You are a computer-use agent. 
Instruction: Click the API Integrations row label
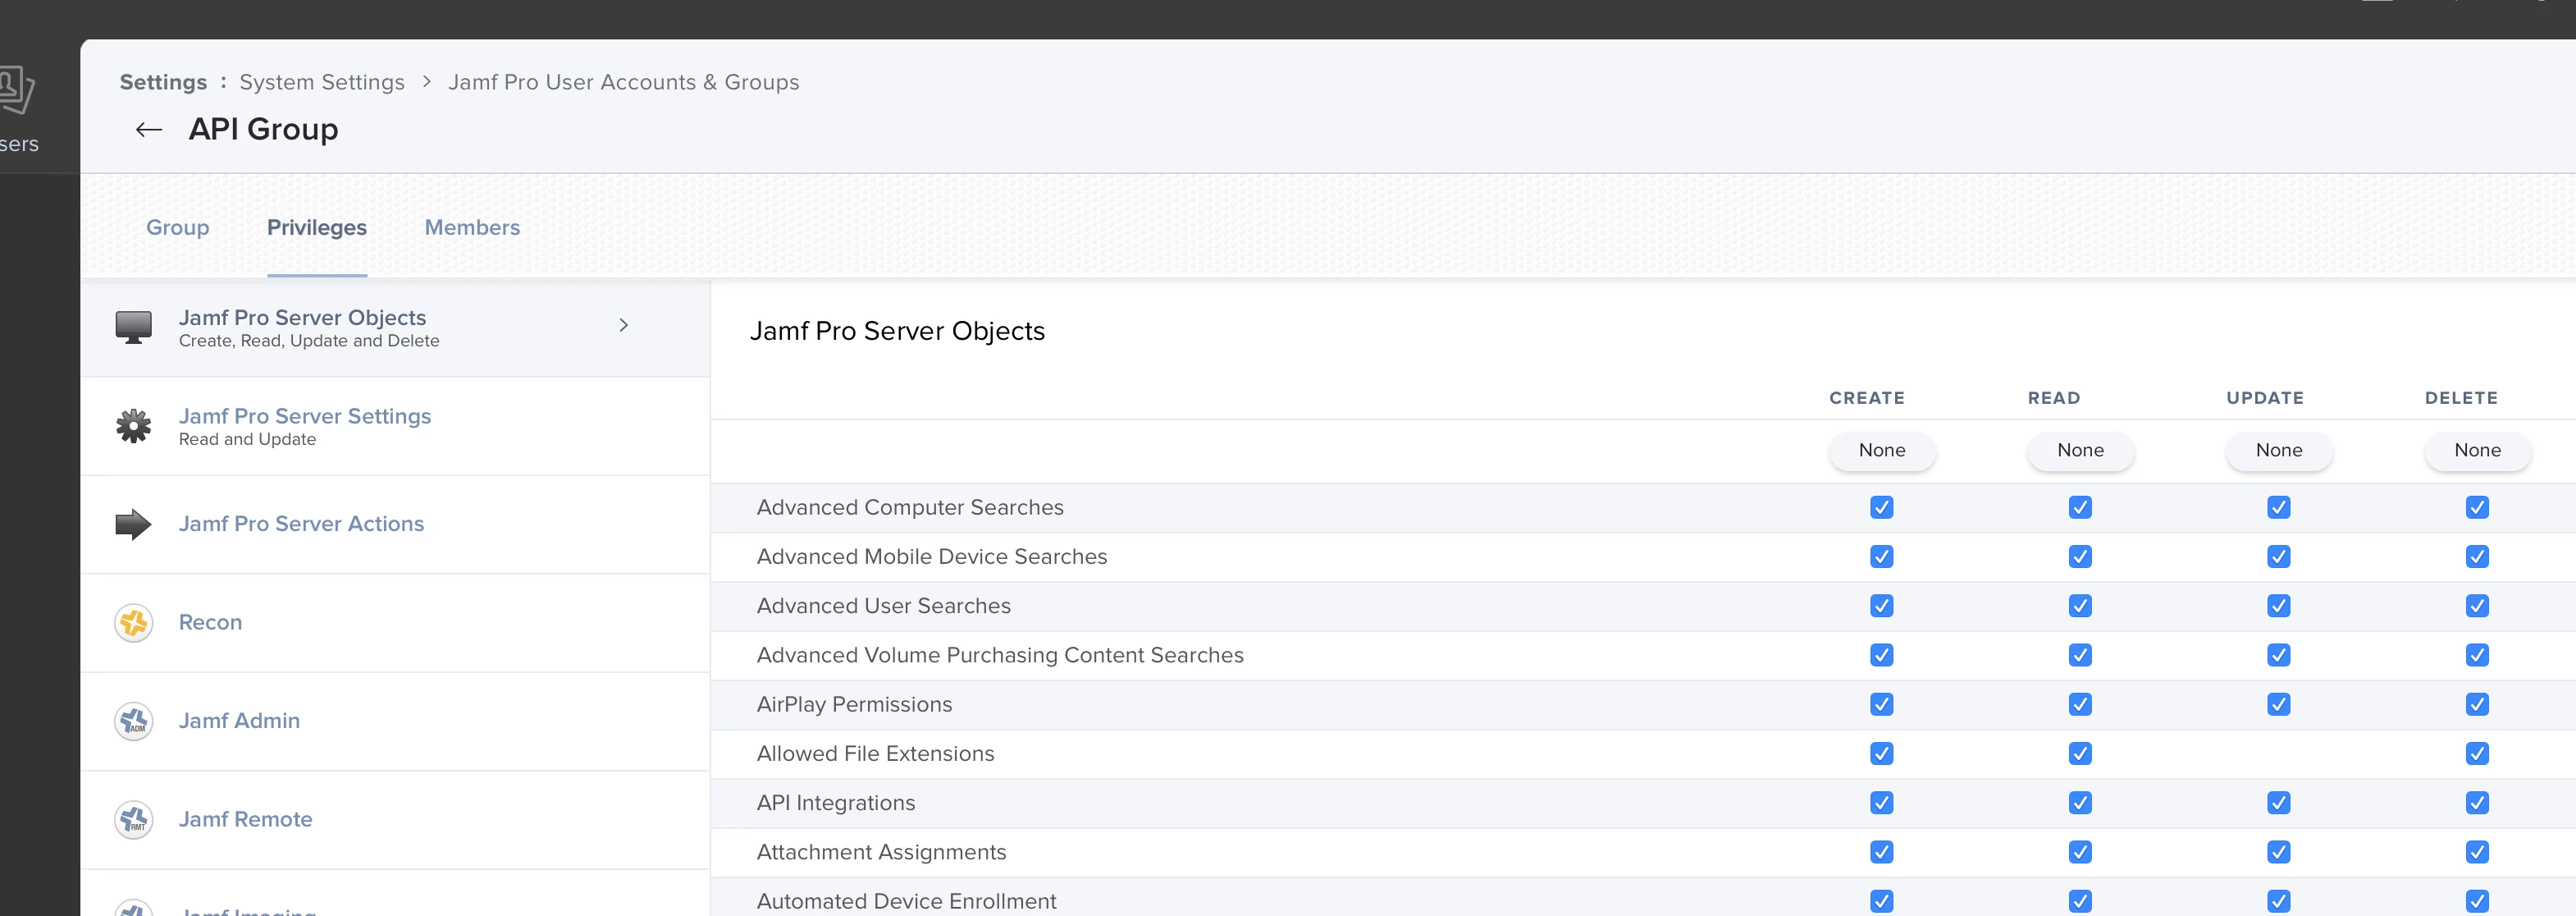click(x=836, y=803)
